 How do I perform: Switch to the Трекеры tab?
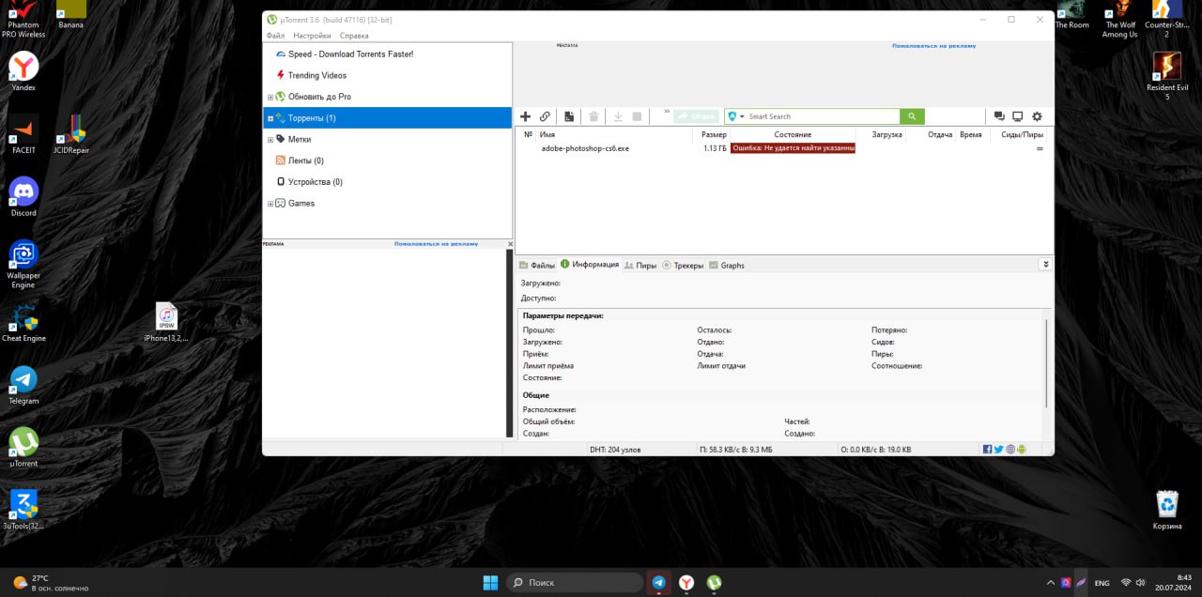pyautogui.click(x=683, y=266)
